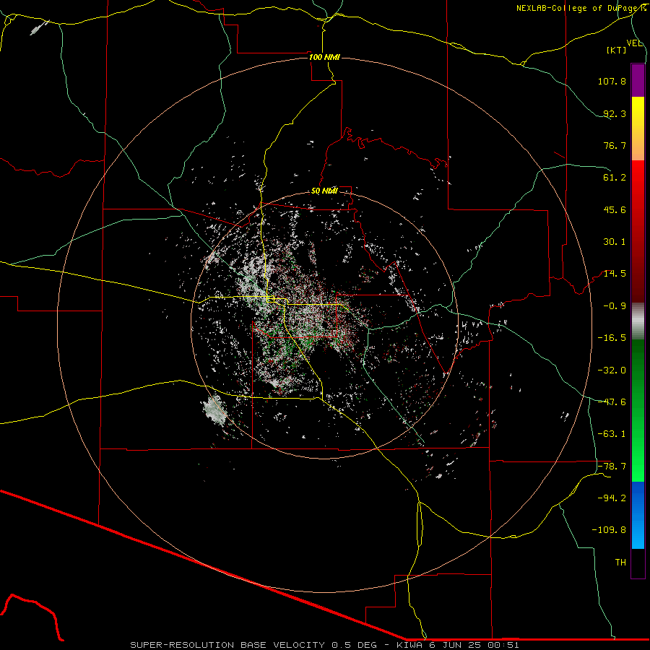This screenshot has width=650, height=650.
Task: Click the VEL legend title
Action: pyautogui.click(x=635, y=43)
